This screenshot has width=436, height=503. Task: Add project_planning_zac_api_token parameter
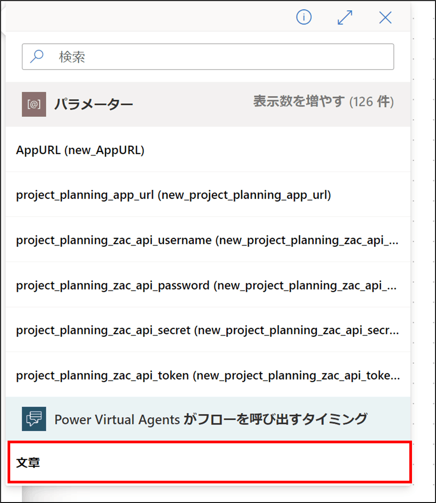tap(208, 375)
